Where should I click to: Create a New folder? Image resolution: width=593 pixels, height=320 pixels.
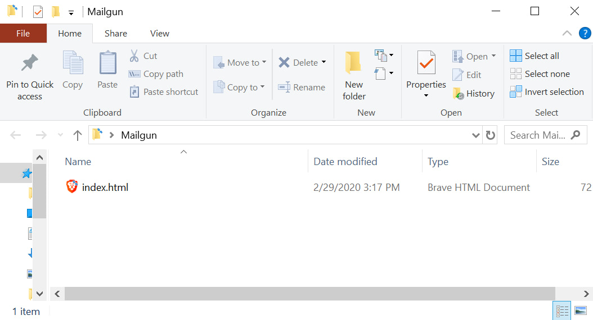(354, 76)
